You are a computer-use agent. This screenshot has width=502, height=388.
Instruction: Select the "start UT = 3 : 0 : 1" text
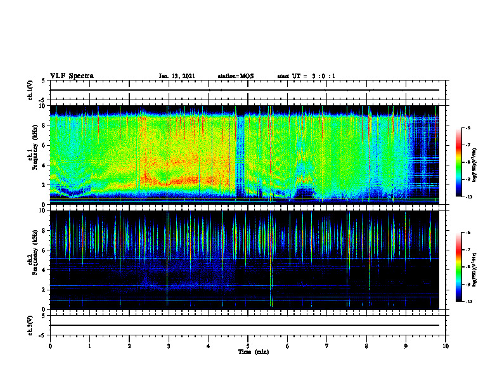[x=306, y=76]
